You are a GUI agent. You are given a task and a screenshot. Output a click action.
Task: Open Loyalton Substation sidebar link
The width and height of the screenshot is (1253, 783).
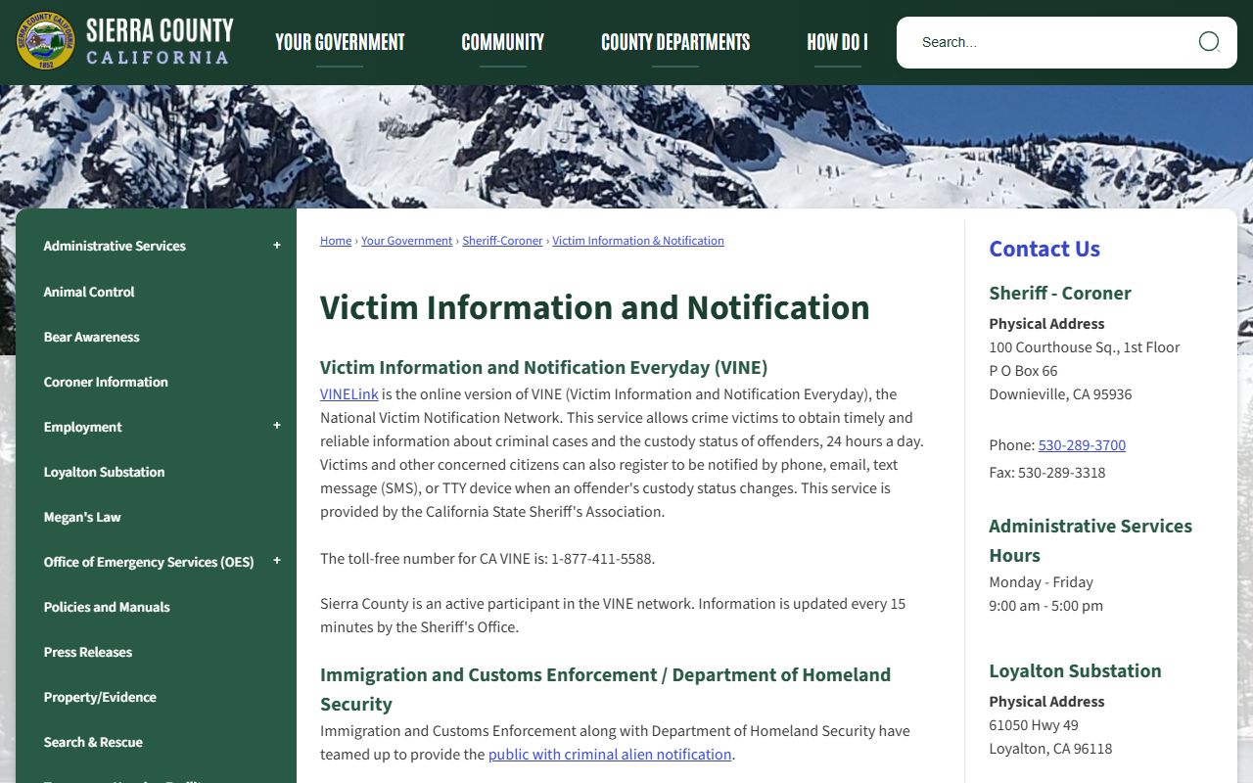click(x=104, y=472)
